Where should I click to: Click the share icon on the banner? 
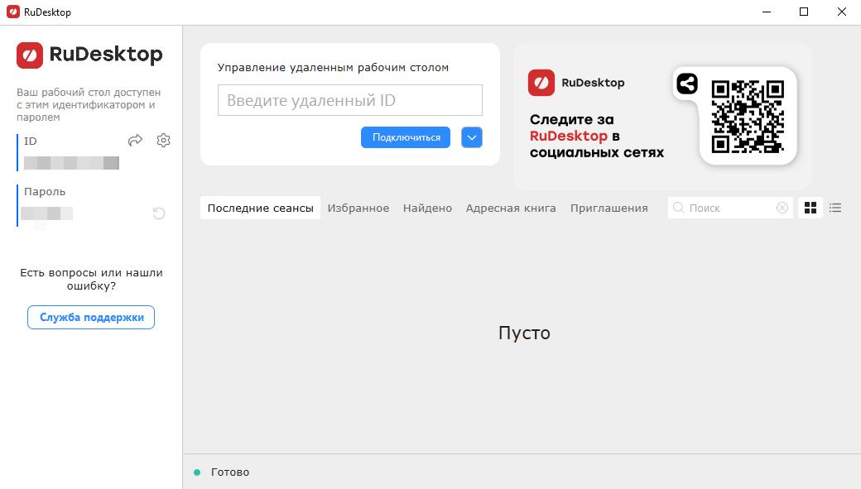tap(686, 84)
